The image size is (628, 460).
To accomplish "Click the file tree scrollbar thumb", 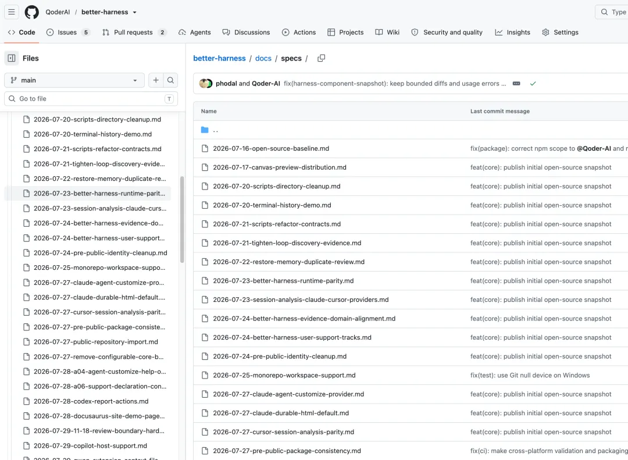I will click(x=182, y=220).
